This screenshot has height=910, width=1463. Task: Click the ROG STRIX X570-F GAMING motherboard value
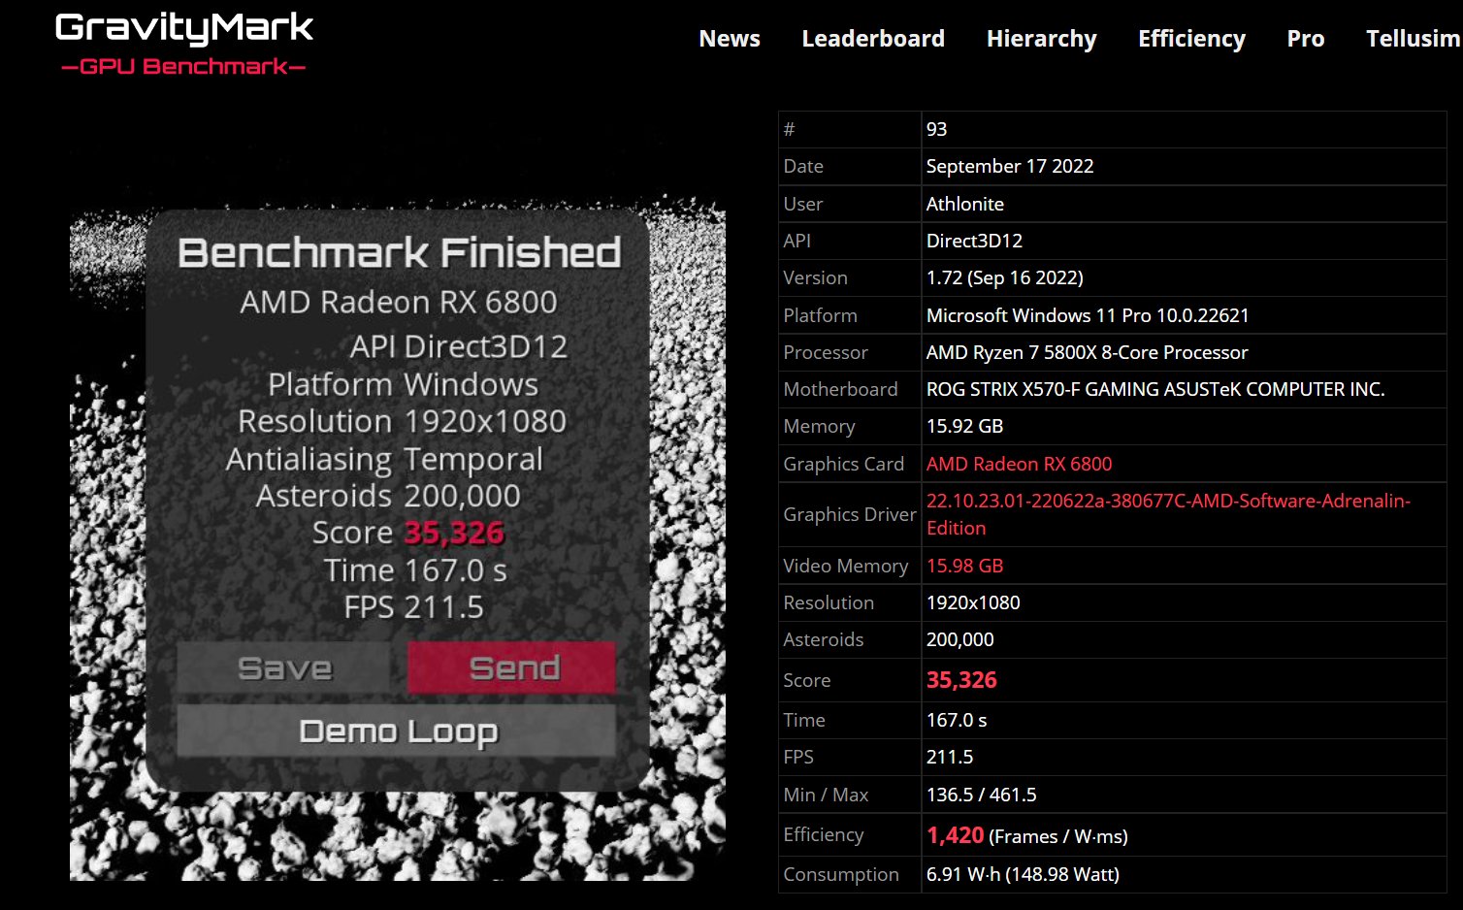click(1154, 389)
